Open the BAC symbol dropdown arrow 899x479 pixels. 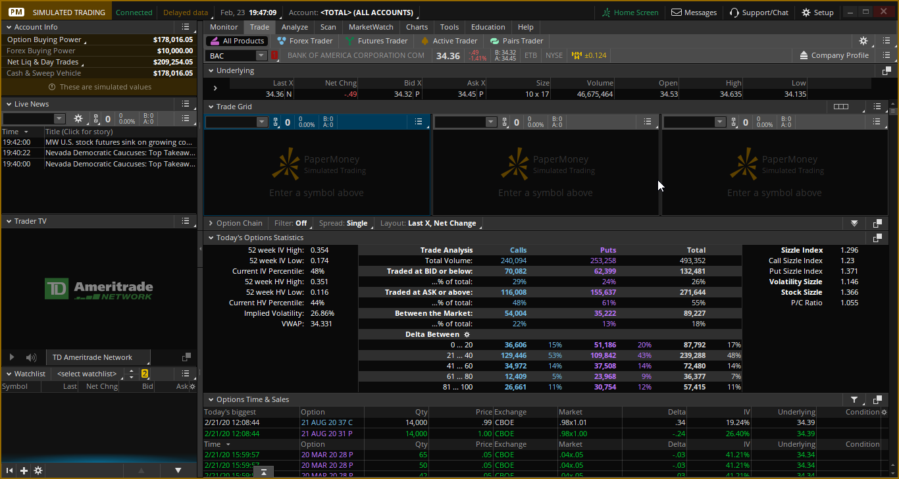(x=261, y=56)
